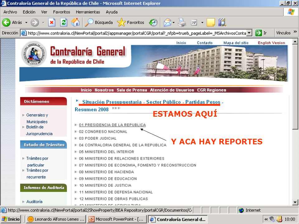
Task: Click the Contacto link at top
Action: click(205, 43)
